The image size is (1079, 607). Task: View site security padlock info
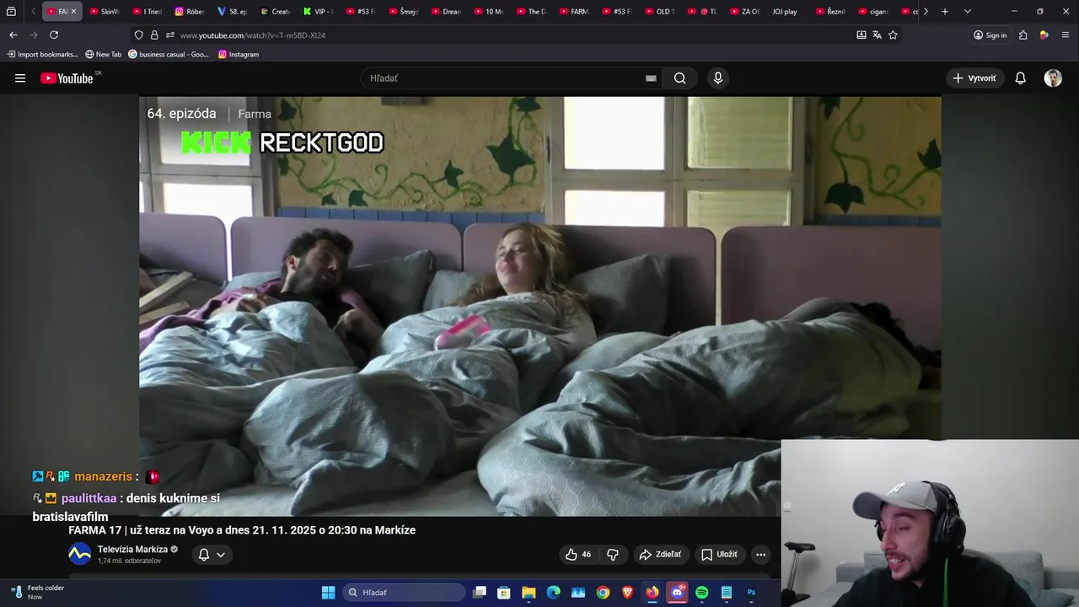(154, 35)
